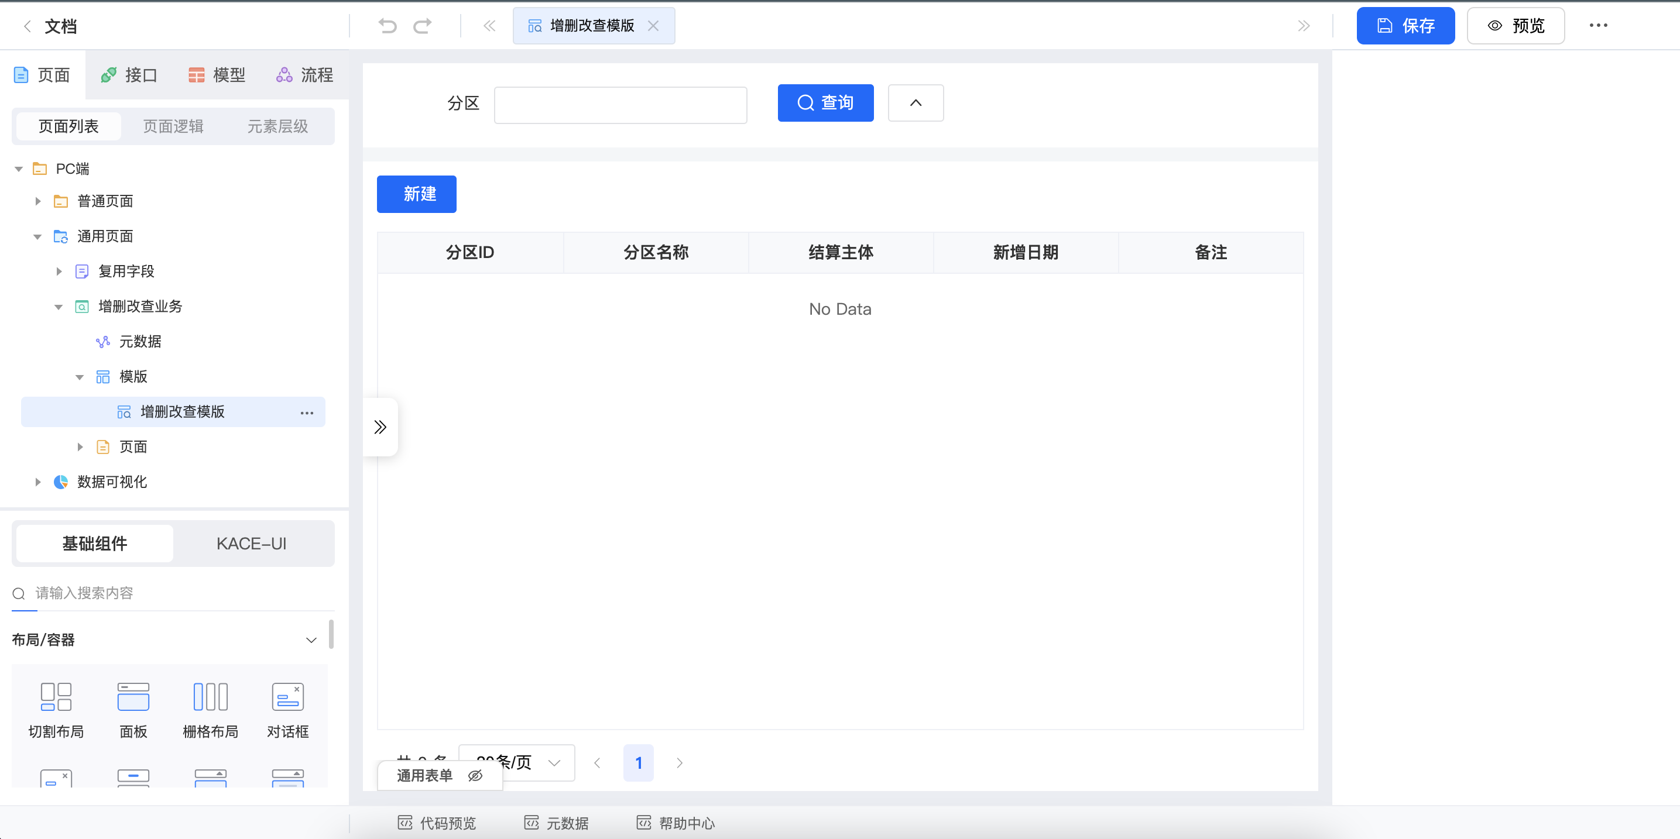Click the 分区 search input field
The height and width of the screenshot is (839, 1680).
pyautogui.click(x=620, y=105)
